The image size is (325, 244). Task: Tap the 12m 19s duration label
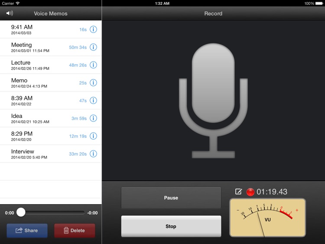pyautogui.click(x=78, y=136)
